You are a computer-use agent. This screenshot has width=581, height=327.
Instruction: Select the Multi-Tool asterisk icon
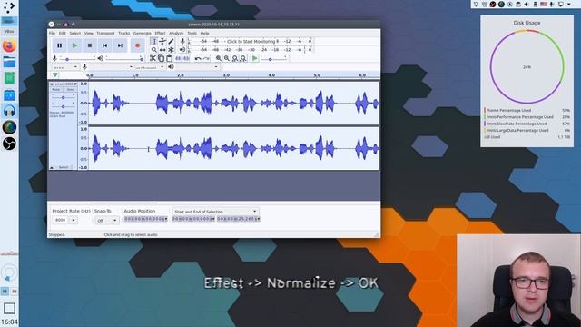[171, 50]
